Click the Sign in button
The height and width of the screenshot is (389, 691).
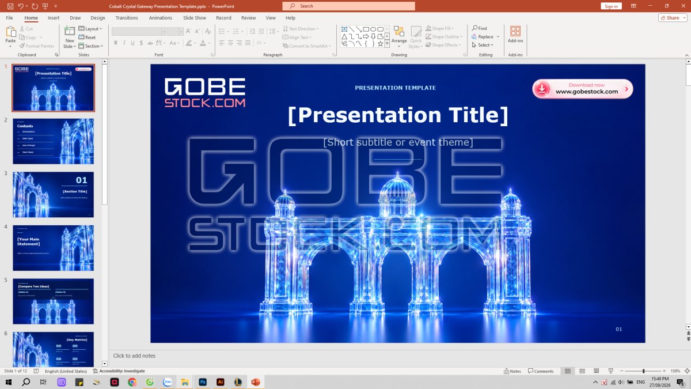coord(612,6)
